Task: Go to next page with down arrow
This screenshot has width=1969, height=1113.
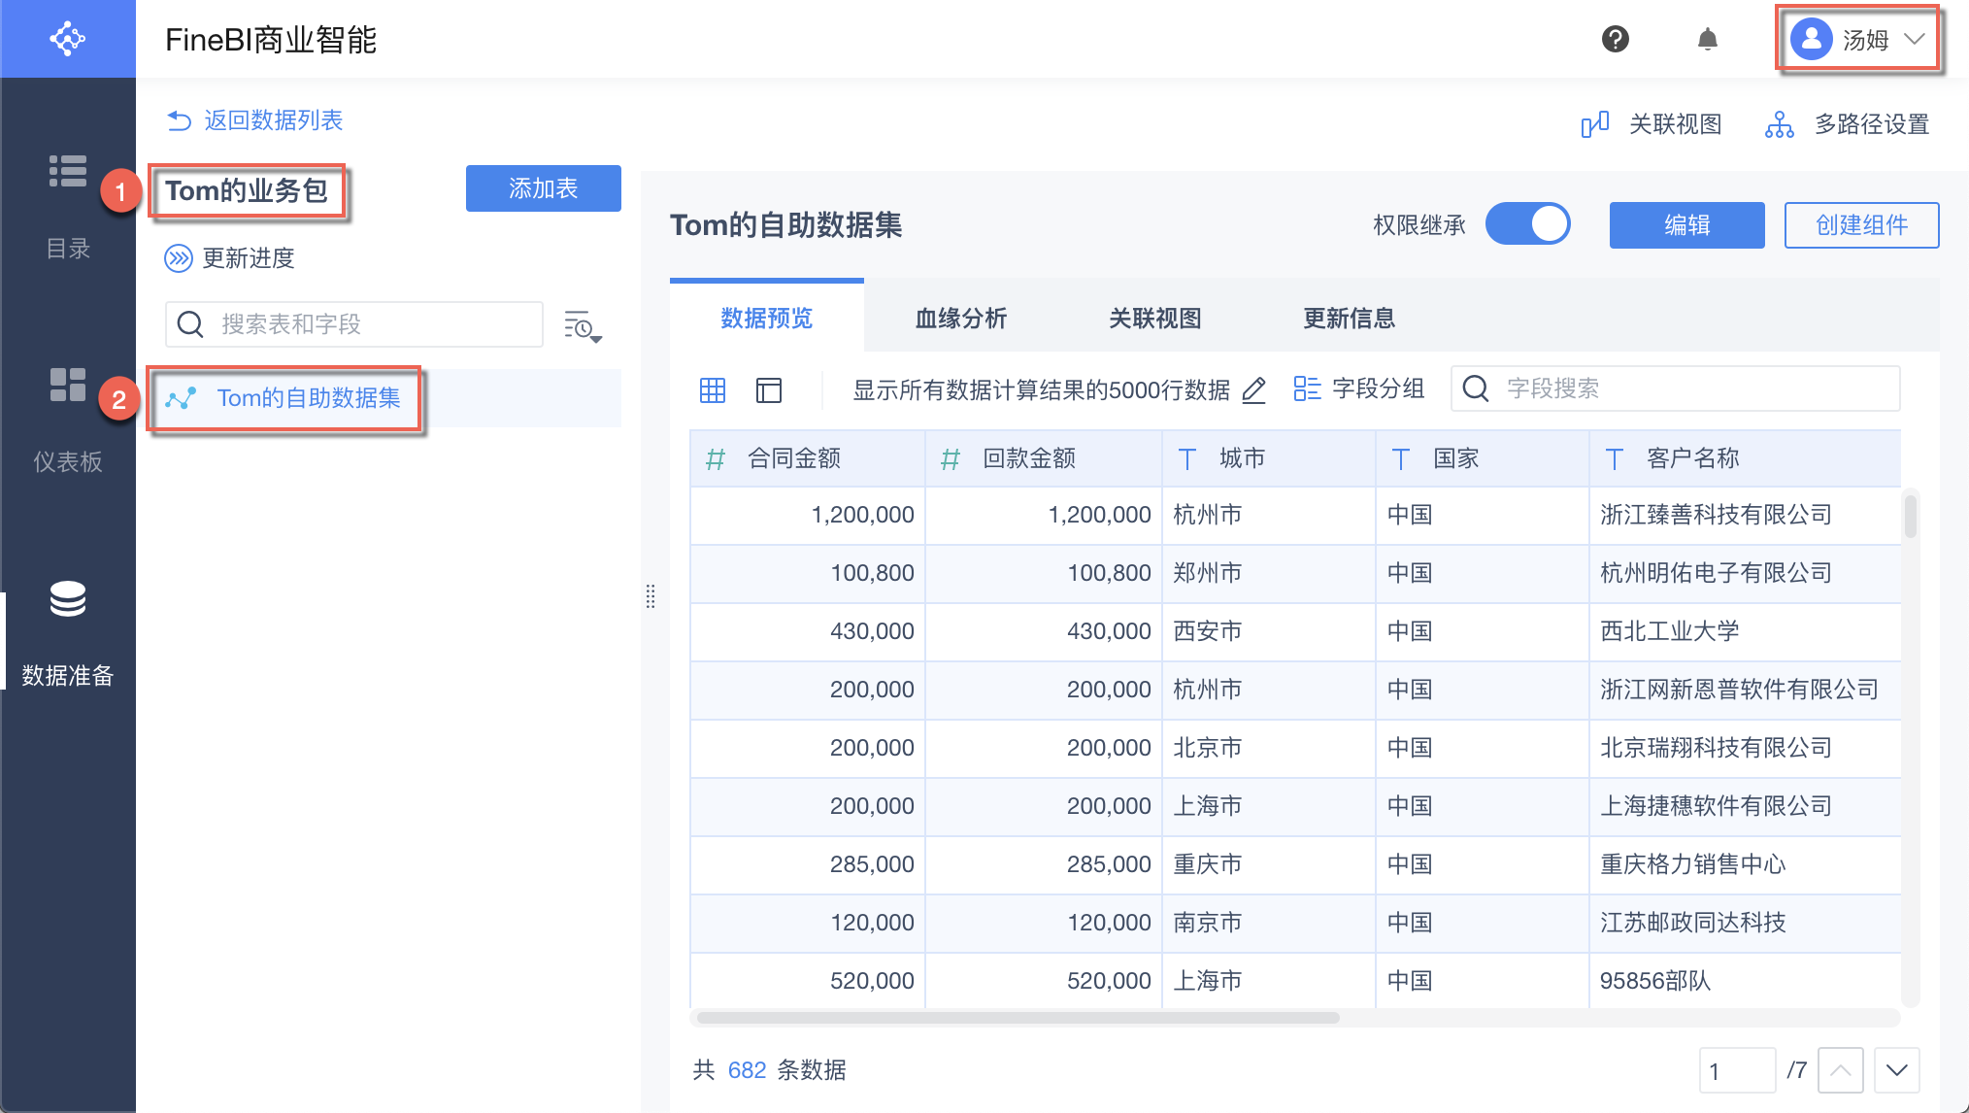Action: (1896, 1070)
